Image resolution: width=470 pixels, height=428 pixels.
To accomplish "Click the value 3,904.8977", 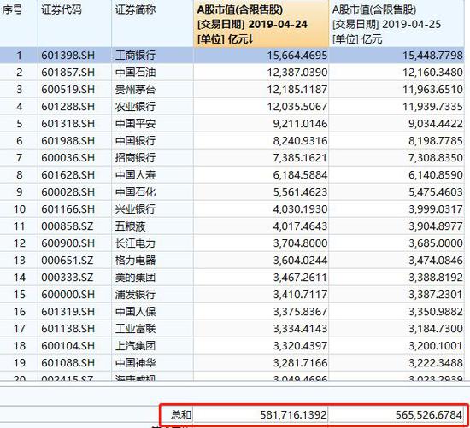I will tap(436, 226).
